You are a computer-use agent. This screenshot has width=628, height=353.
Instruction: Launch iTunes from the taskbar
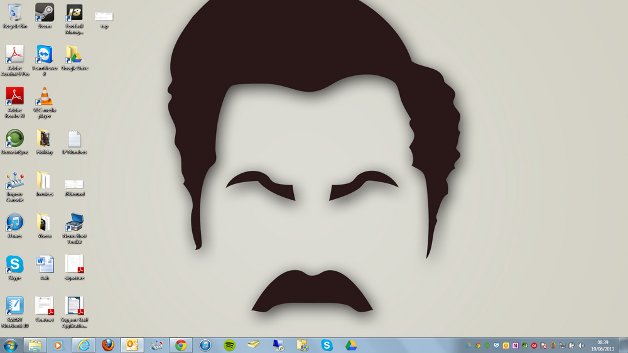tap(205, 345)
